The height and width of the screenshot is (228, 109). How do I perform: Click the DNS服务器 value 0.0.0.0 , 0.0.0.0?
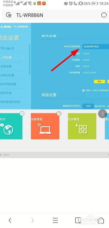tap(90, 73)
